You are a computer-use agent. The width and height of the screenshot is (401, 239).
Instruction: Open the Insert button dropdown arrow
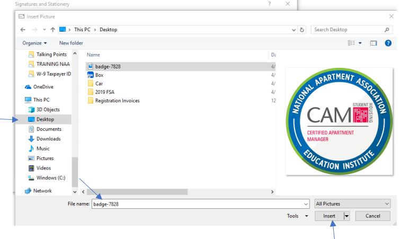(x=346, y=216)
